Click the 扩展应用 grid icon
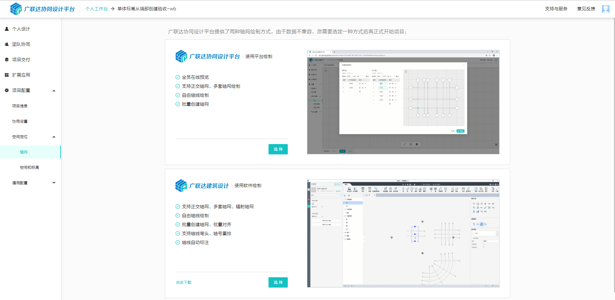 (7, 75)
